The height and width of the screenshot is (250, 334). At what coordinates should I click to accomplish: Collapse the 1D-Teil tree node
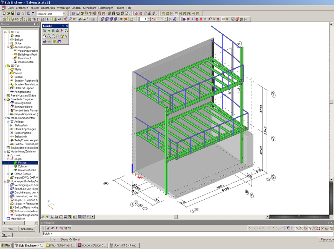tap(5, 32)
